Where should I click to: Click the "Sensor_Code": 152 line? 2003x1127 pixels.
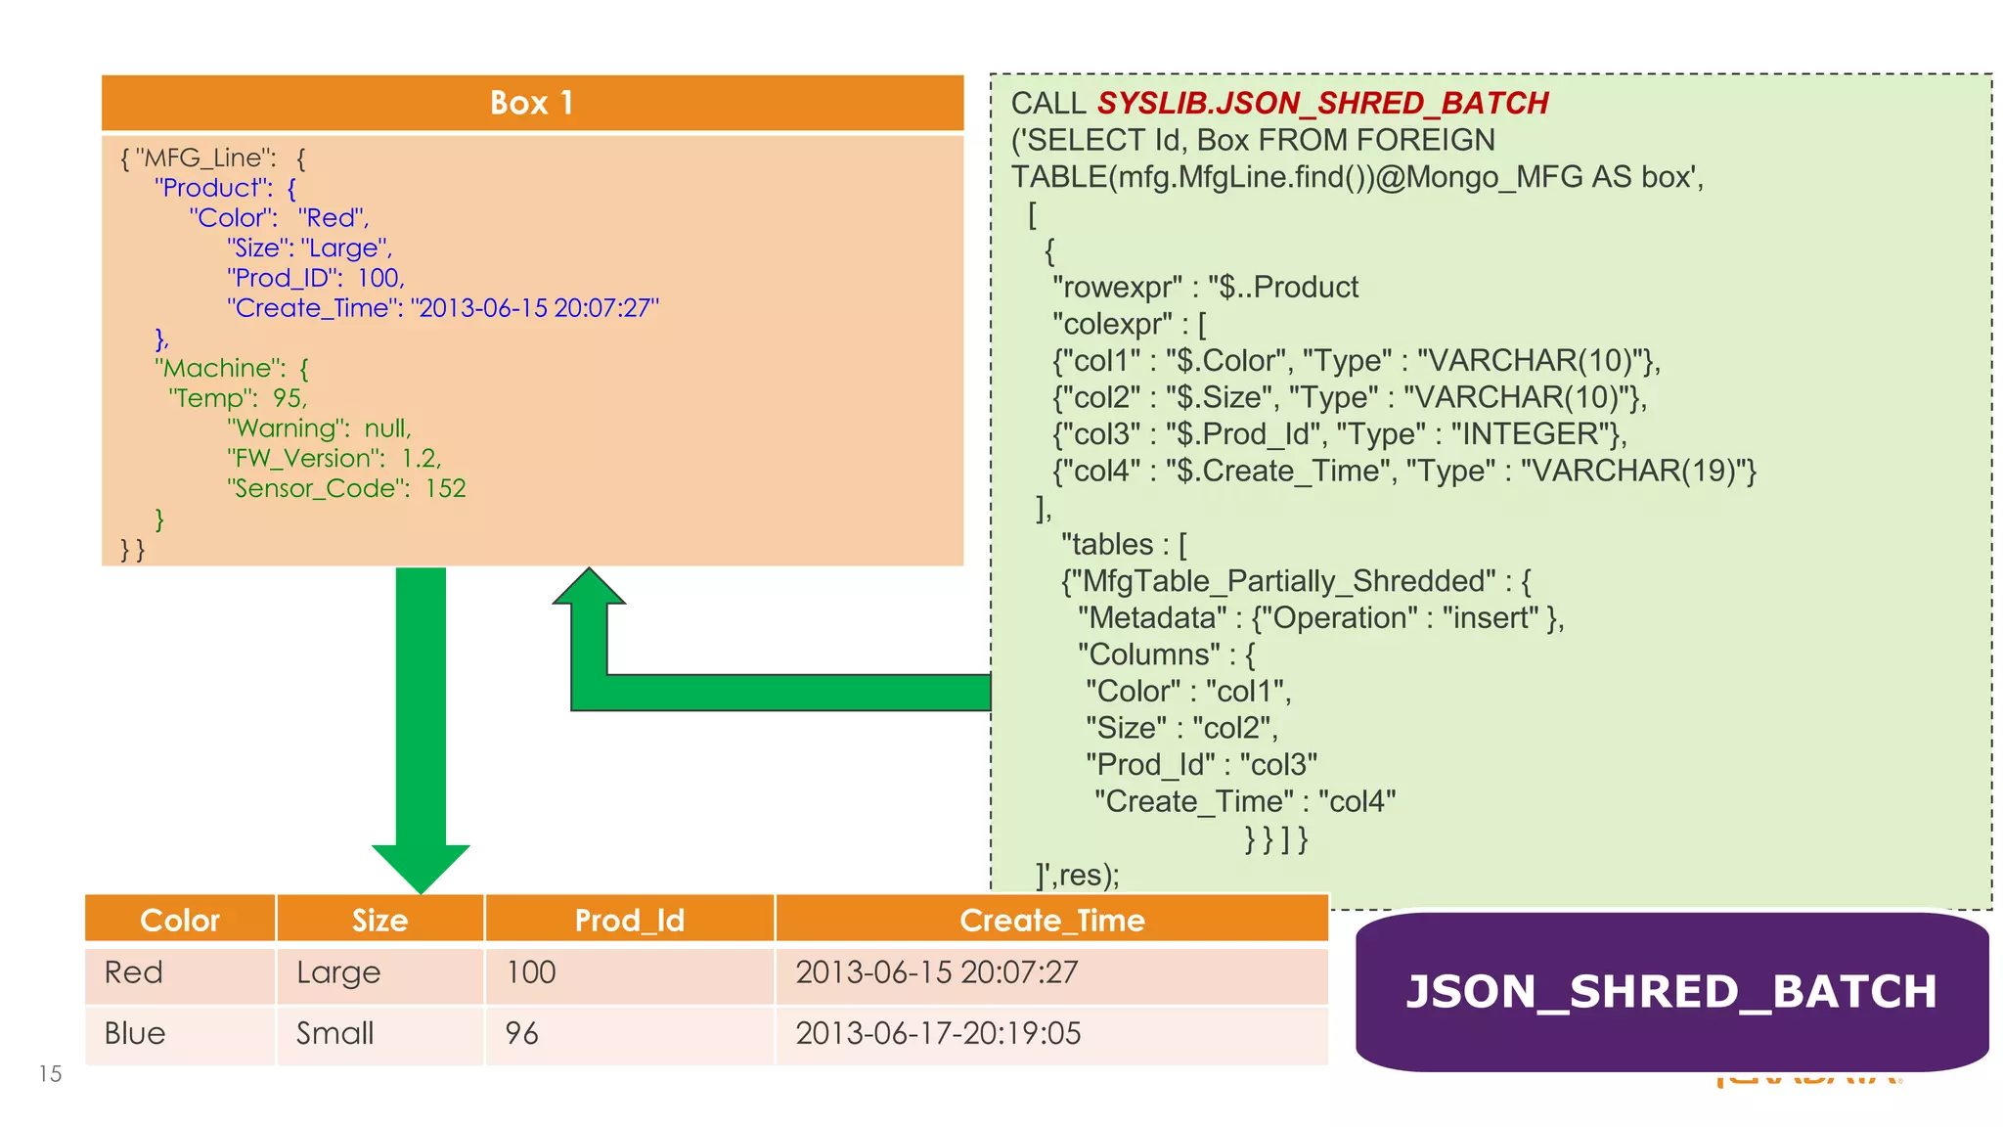click(346, 488)
